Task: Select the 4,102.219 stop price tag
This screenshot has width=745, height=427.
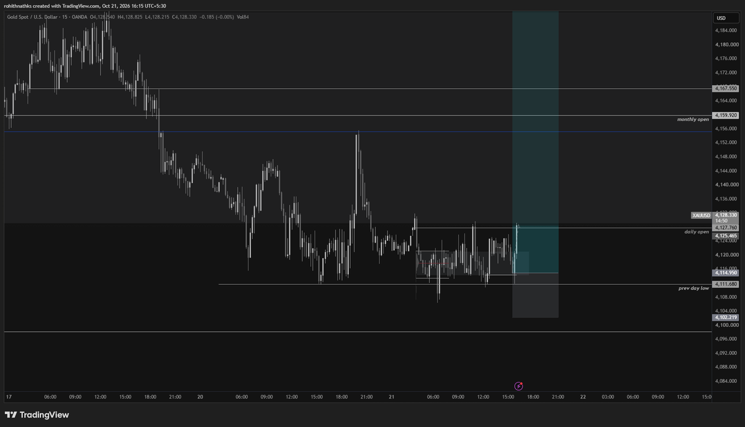Action: coord(726,317)
